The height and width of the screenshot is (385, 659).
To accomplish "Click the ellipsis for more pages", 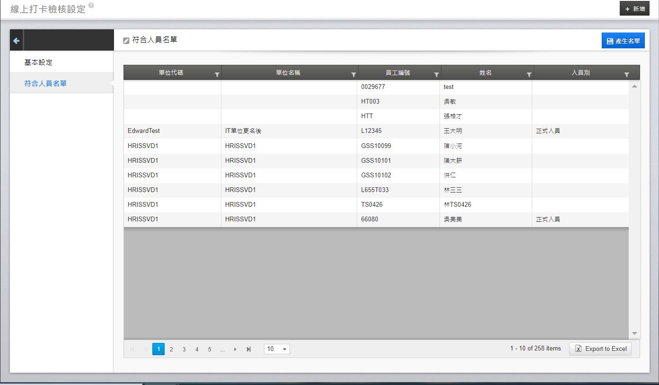I will pyautogui.click(x=222, y=350).
